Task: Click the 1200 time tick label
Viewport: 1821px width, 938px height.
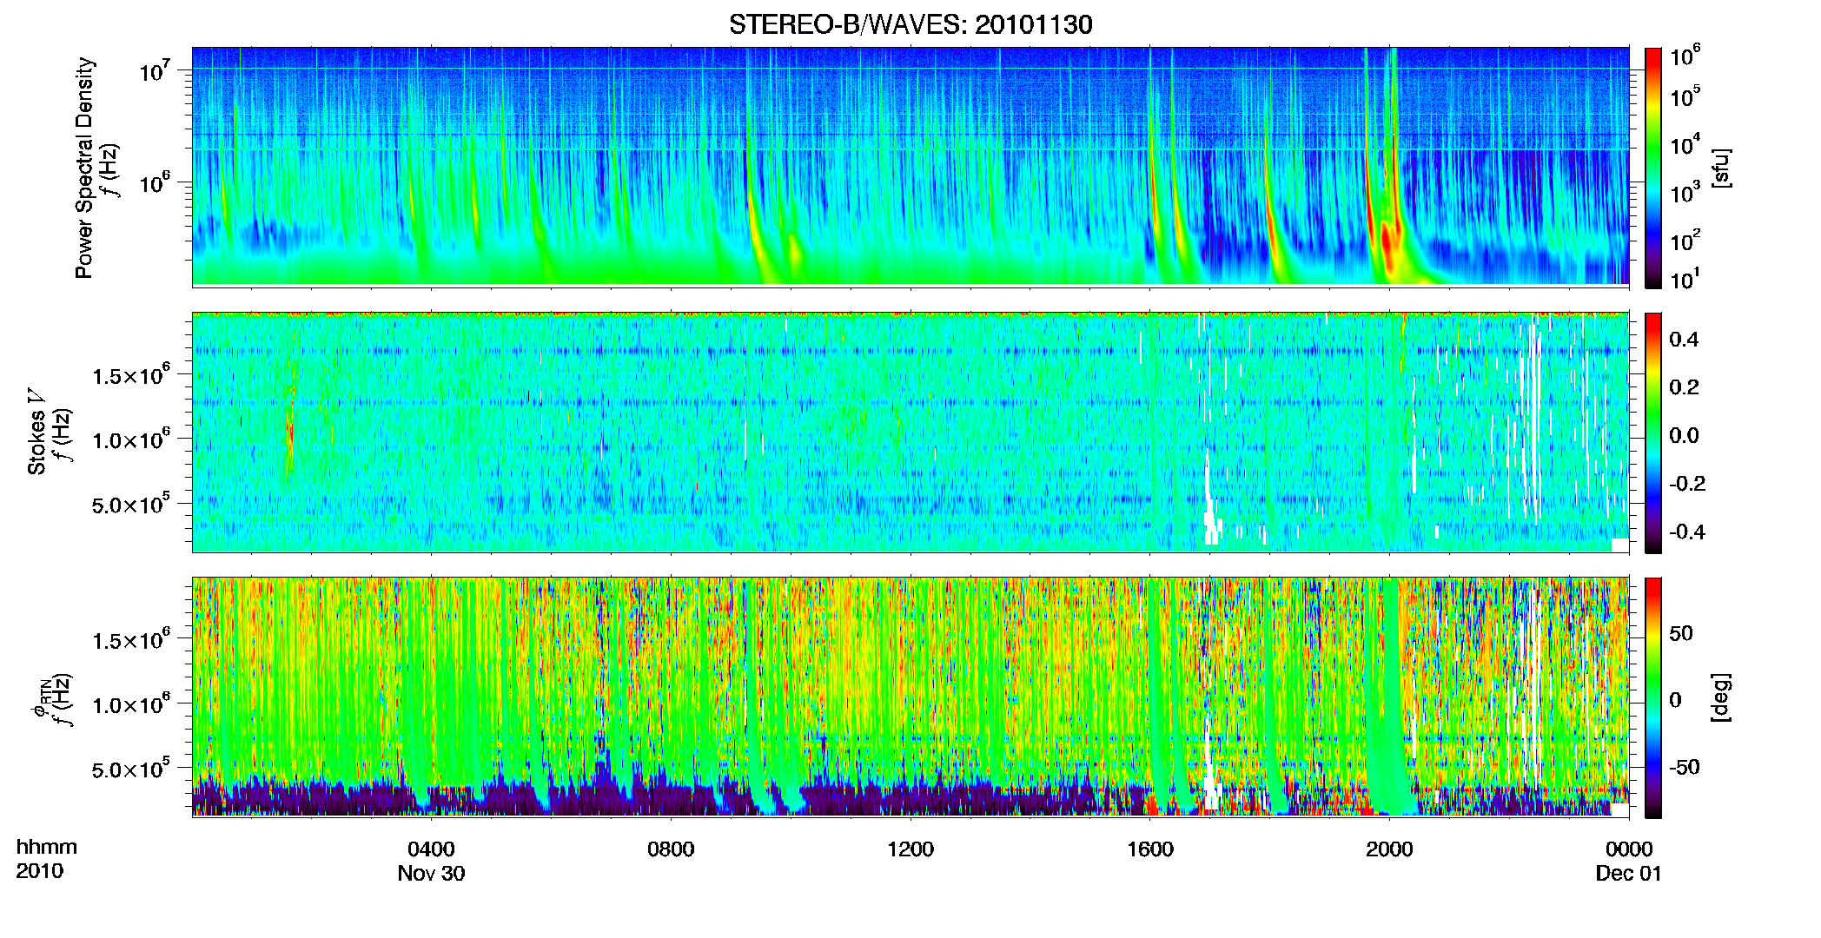Action: point(910,849)
